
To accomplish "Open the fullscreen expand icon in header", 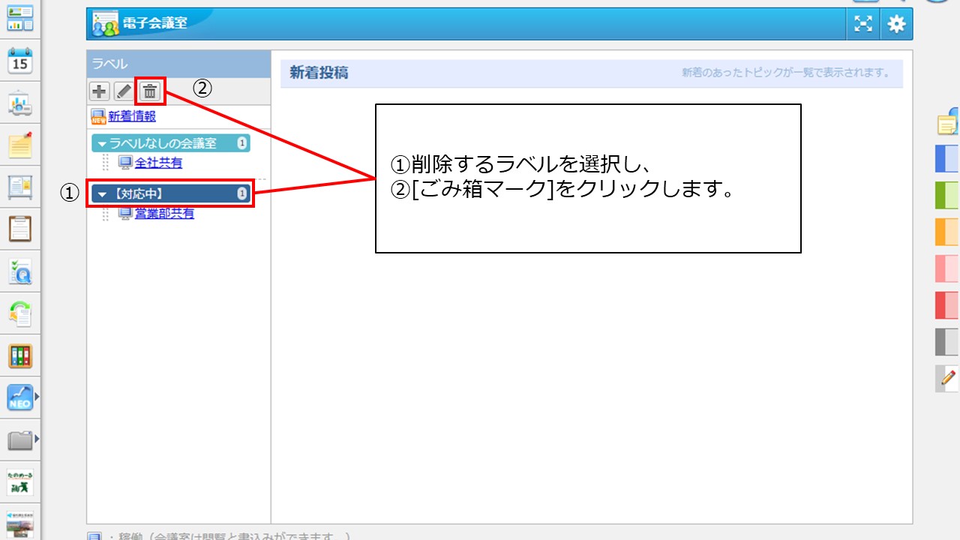I will [864, 24].
